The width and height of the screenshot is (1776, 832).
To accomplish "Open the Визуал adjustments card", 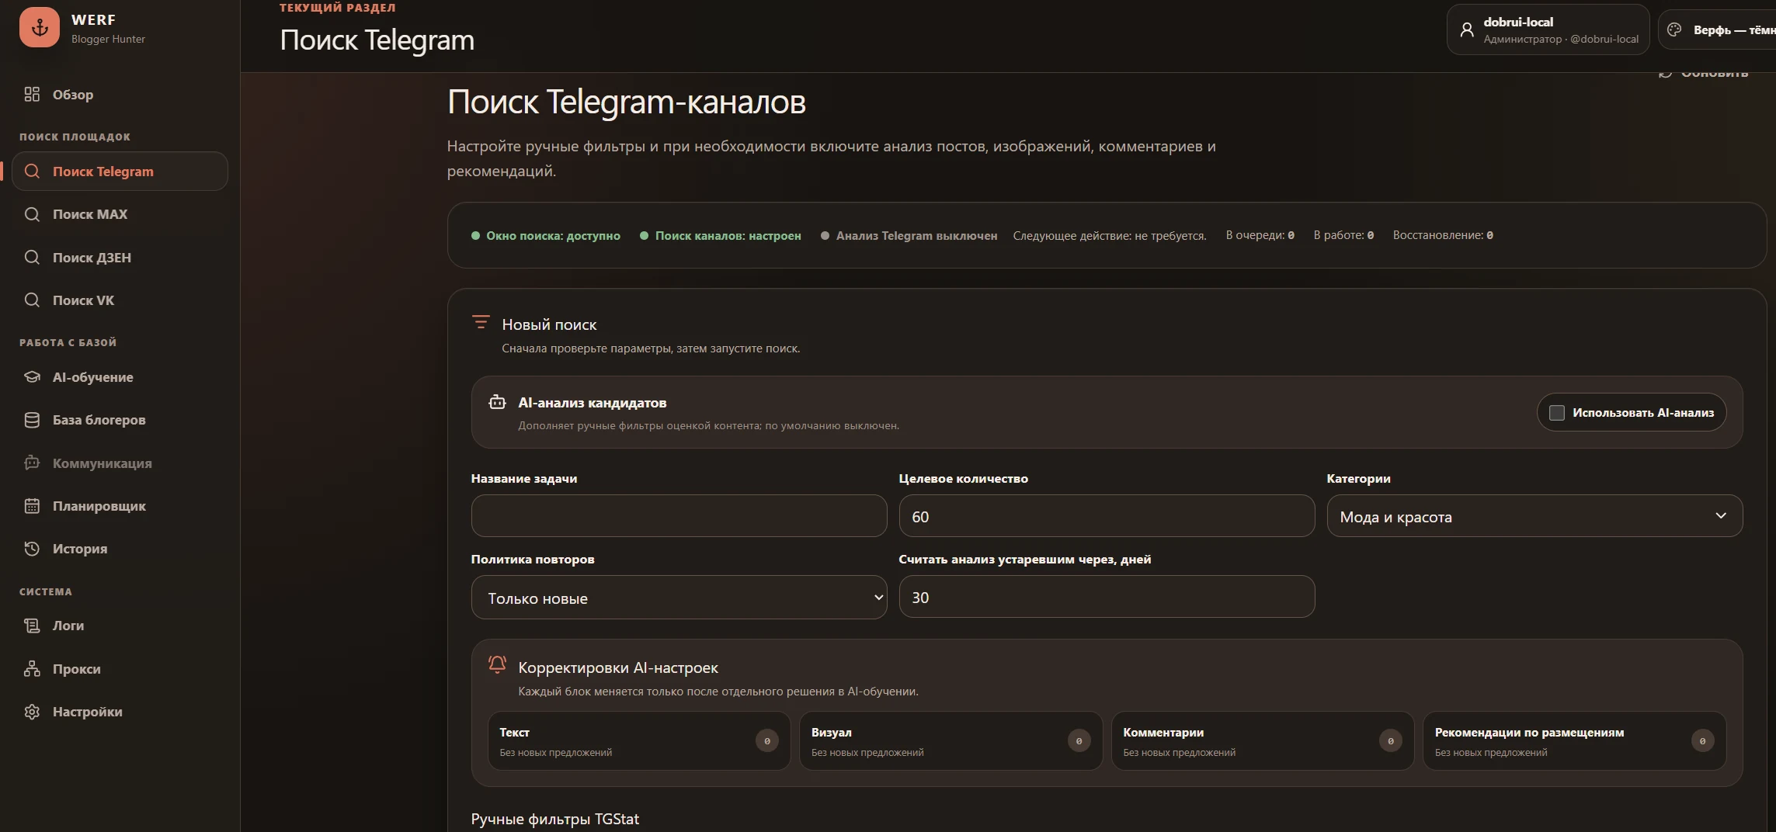I will coord(951,741).
